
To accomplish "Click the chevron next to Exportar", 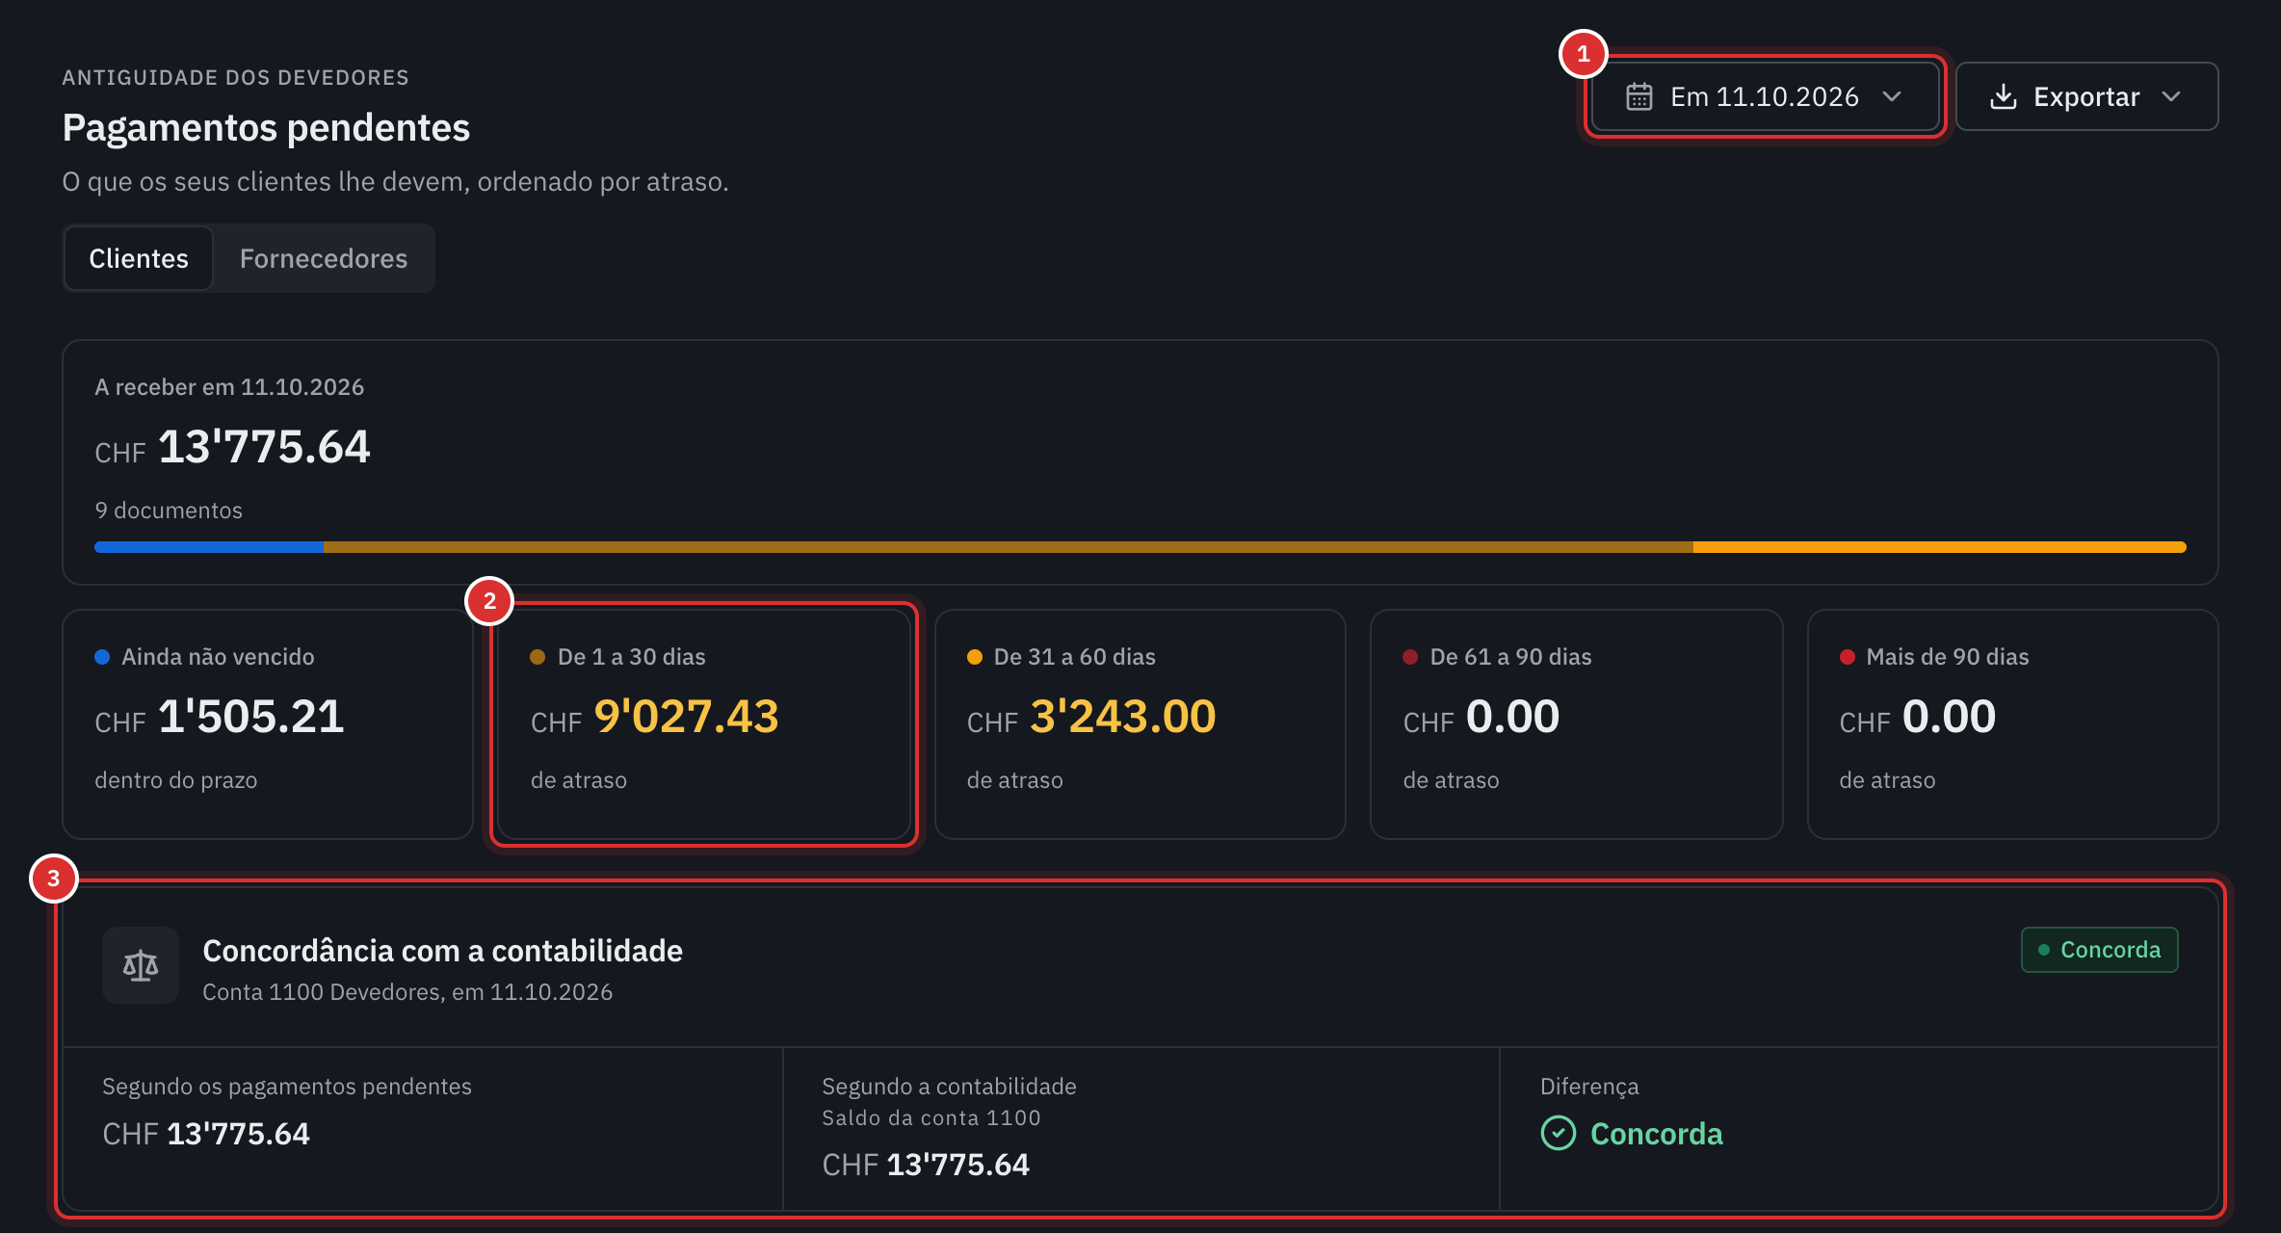I will pyautogui.click(x=2171, y=96).
